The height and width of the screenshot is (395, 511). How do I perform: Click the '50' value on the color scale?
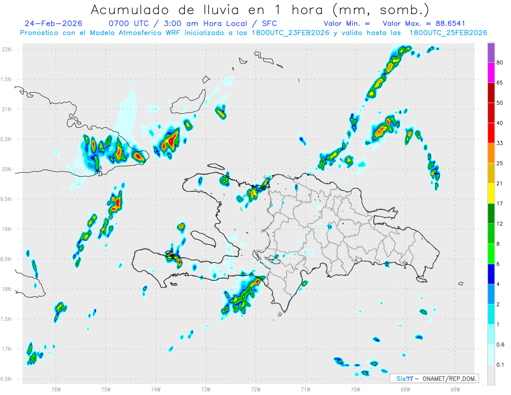pyautogui.click(x=500, y=103)
